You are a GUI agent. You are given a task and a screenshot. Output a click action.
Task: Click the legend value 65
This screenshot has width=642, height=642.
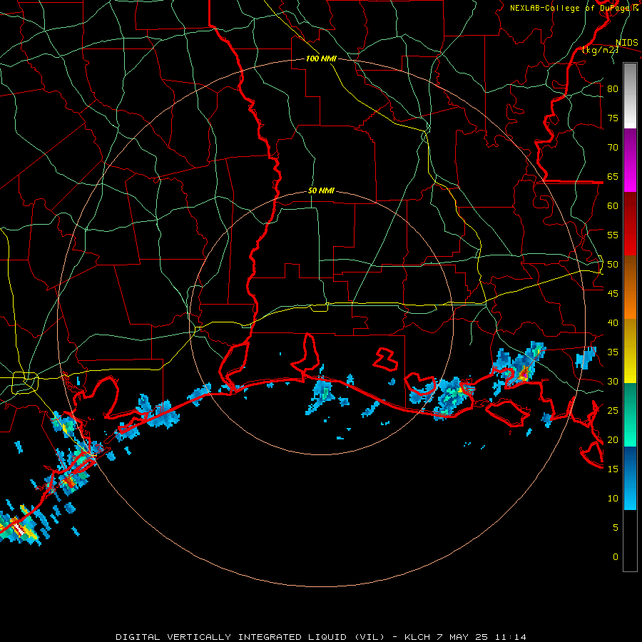click(x=613, y=176)
